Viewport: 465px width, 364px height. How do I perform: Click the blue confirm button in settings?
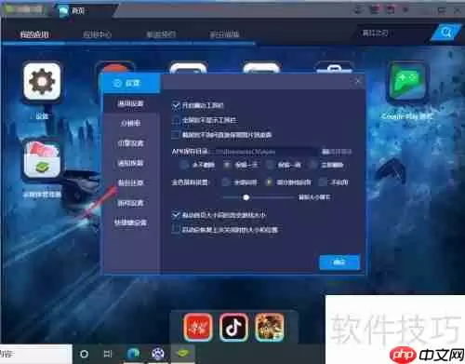[x=339, y=263]
